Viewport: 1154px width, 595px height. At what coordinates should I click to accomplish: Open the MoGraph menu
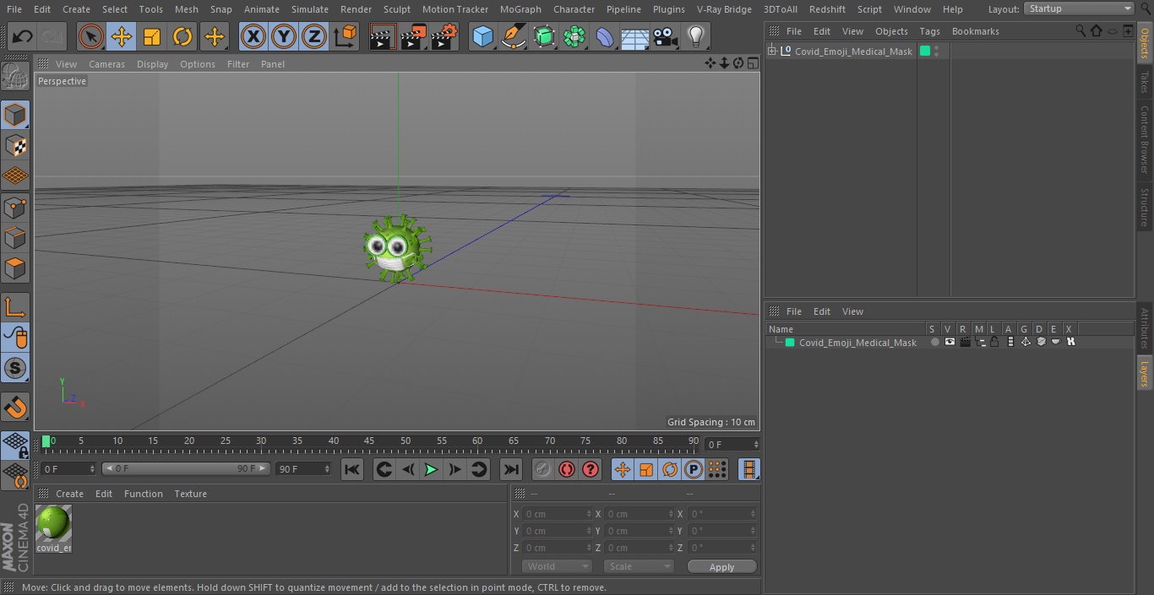point(520,9)
